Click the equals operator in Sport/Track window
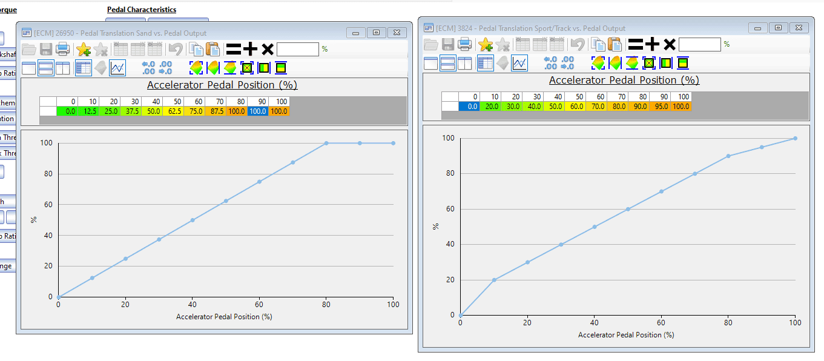The image size is (824, 361). 635,44
